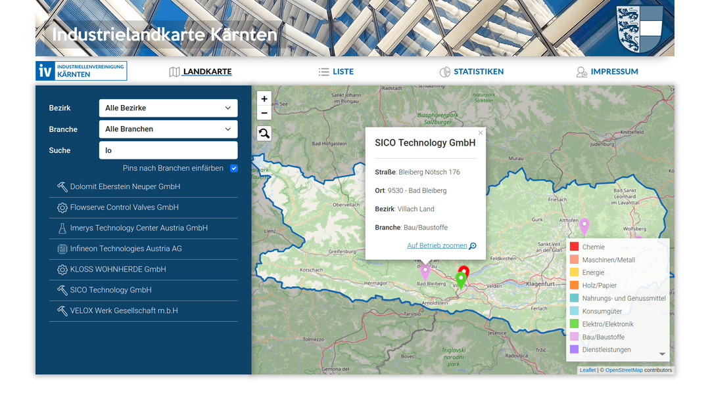Click the Nahrungs- und Genussmittel legend swatch
The height and width of the screenshot is (399, 710).
pos(574,298)
